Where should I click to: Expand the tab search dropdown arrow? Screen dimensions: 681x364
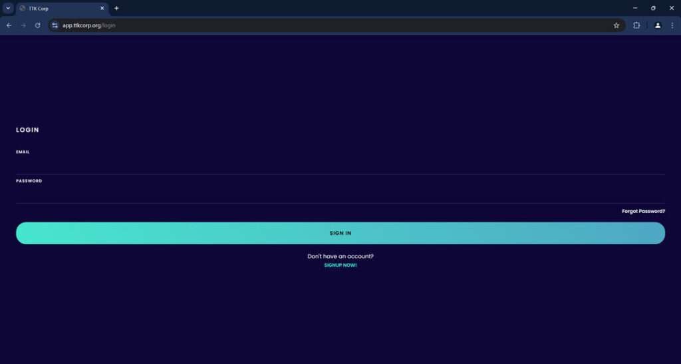(x=8, y=8)
